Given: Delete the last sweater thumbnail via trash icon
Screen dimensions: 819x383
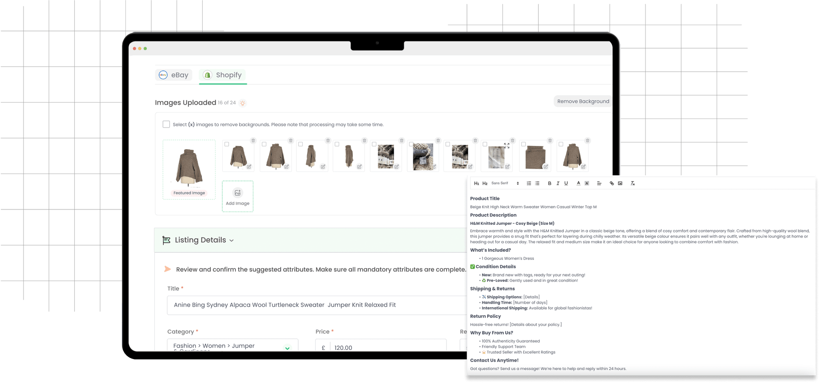Looking at the screenshot, I should coord(587,141).
